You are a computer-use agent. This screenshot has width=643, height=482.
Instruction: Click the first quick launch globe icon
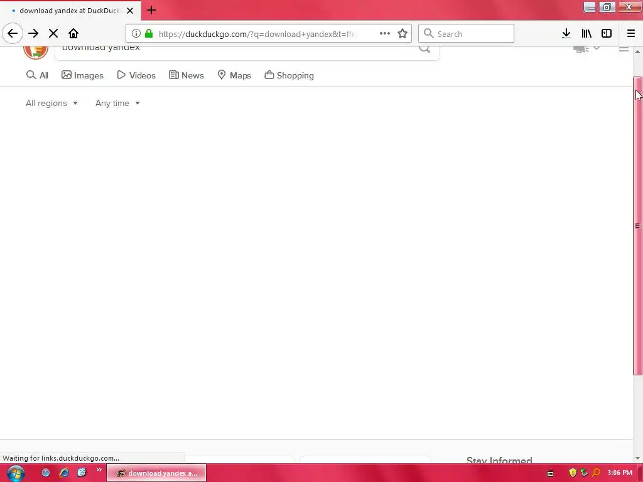point(45,473)
